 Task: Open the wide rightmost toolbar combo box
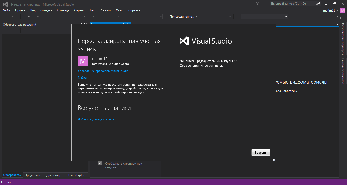[x=264, y=17]
